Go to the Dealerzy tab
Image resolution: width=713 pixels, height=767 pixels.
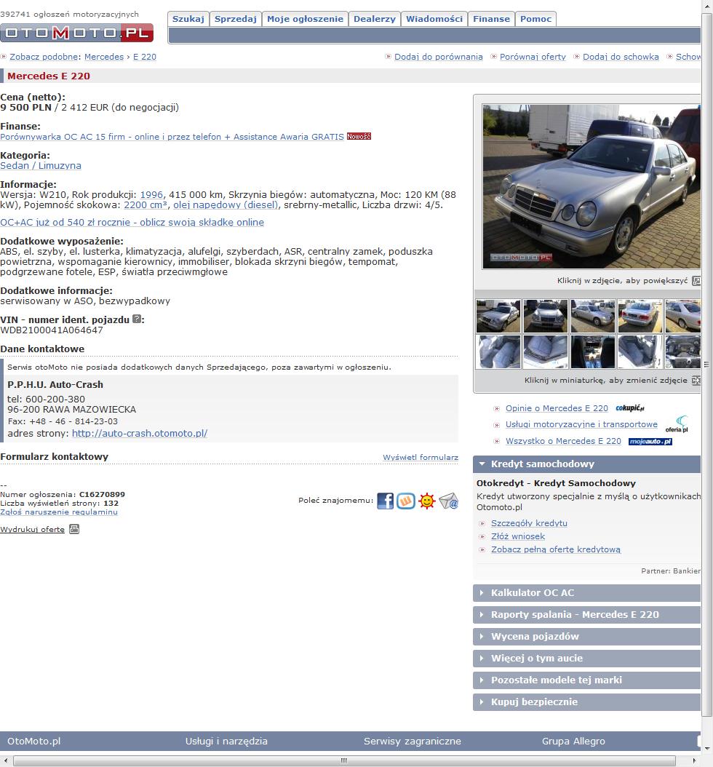pyautogui.click(x=375, y=19)
